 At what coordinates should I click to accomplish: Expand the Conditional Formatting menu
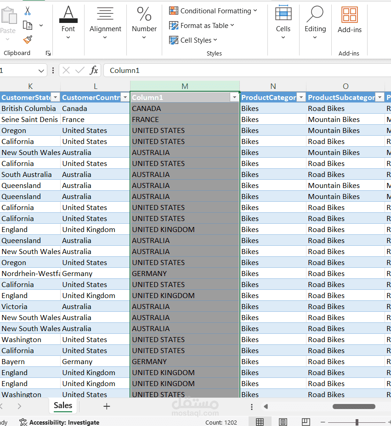[213, 11]
